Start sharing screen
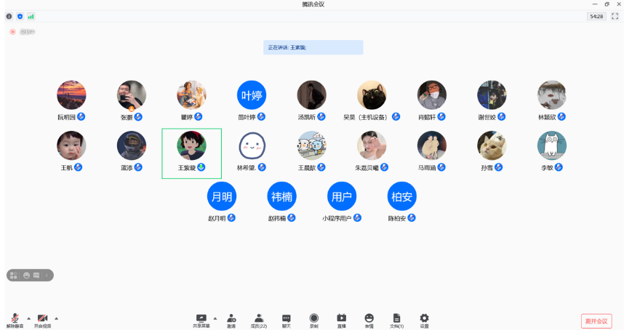Viewport: 632px width, 330px height. click(x=201, y=319)
